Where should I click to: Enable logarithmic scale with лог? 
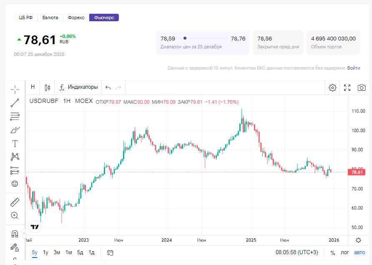[x=344, y=252]
